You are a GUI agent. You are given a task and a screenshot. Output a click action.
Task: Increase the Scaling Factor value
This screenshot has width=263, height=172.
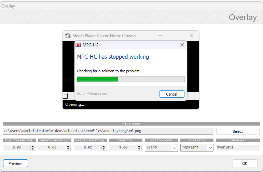point(33,146)
